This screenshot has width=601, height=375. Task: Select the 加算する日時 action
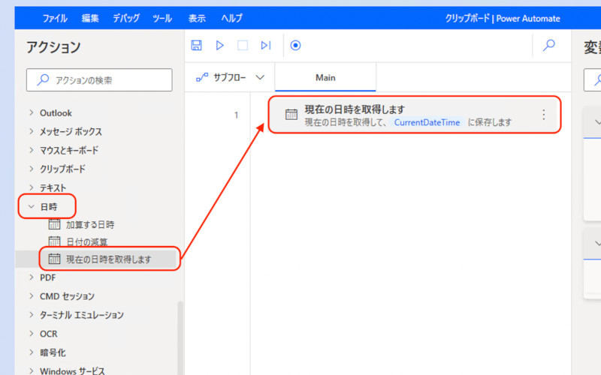click(89, 224)
